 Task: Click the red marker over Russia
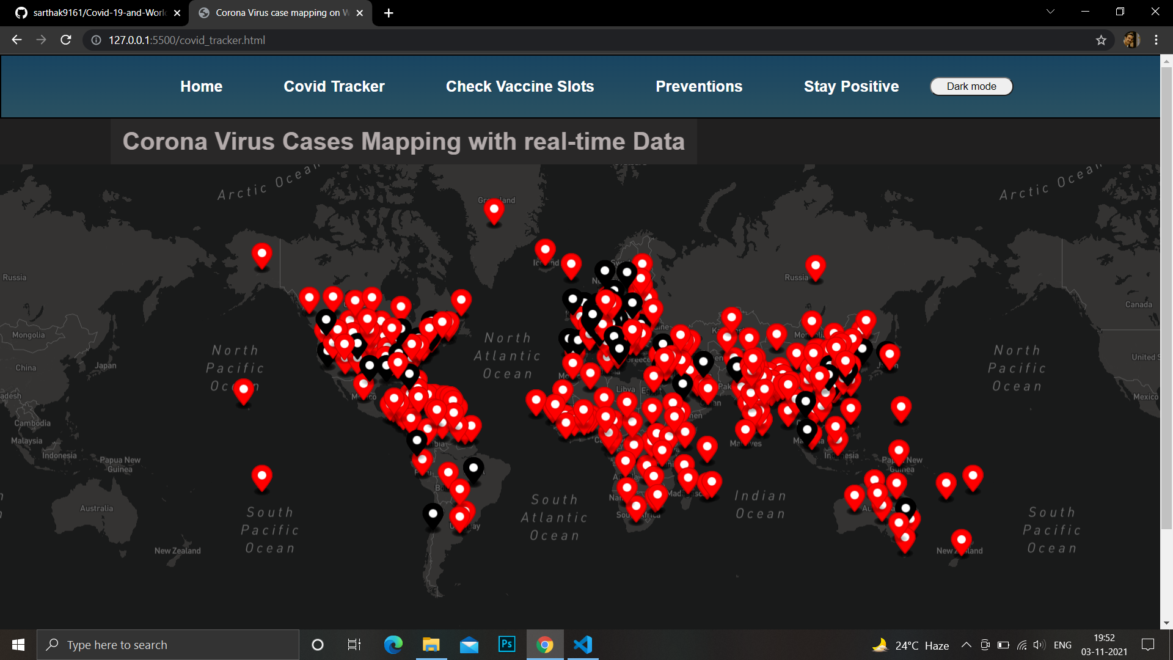coord(815,269)
